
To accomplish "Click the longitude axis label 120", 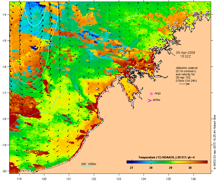I will (x=44, y=179).
